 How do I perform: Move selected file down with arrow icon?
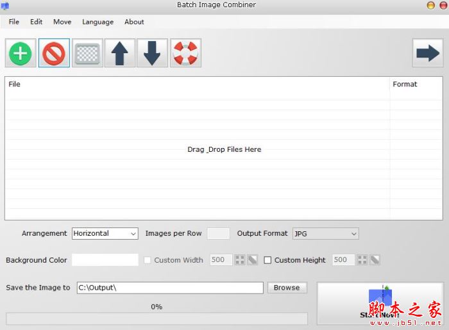(152, 53)
